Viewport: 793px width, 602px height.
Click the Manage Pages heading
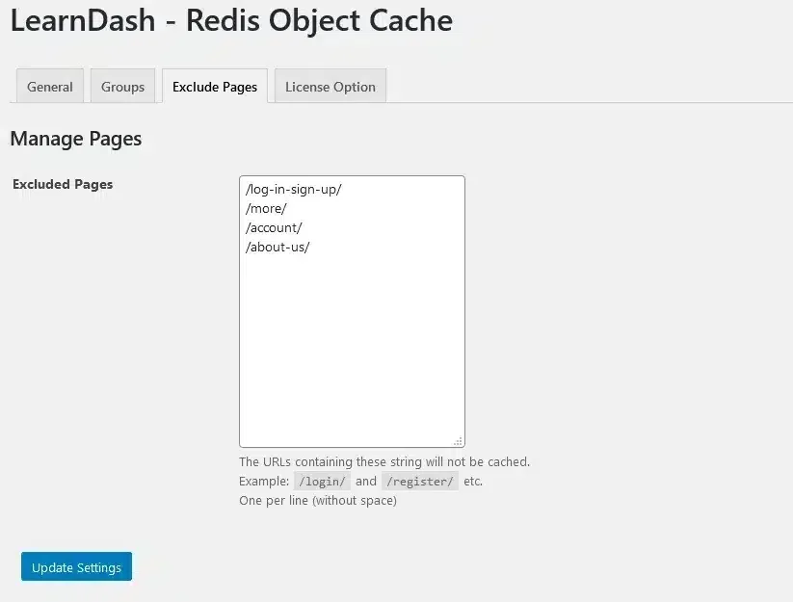(75, 139)
